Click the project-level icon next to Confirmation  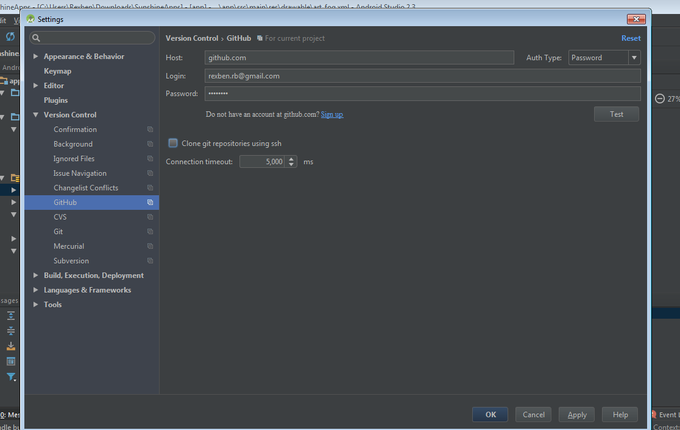pyautogui.click(x=150, y=130)
